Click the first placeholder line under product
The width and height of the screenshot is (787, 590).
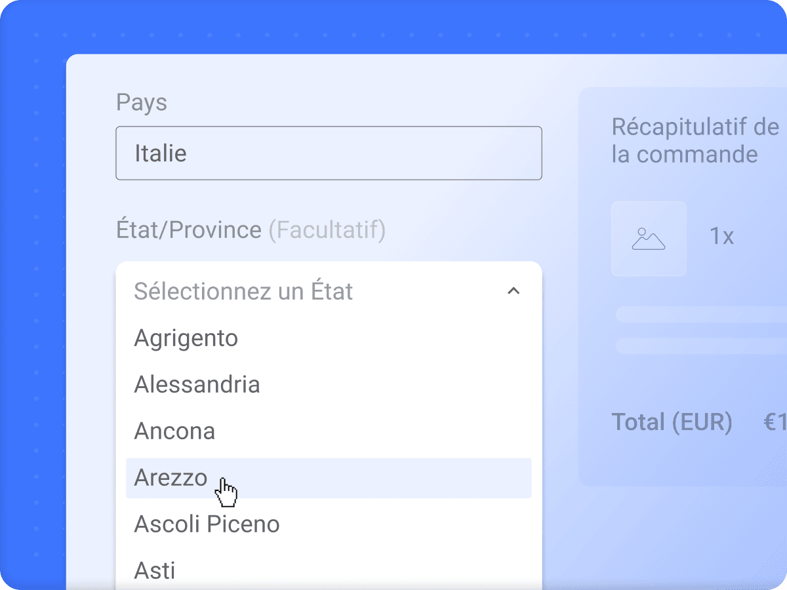click(x=700, y=315)
